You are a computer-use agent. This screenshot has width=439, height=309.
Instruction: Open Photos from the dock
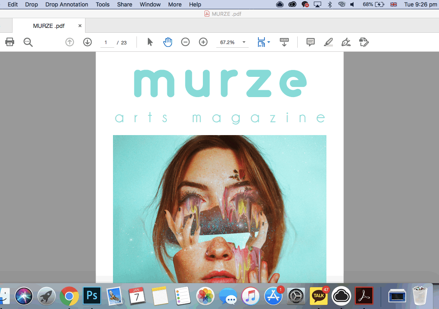(x=205, y=296)
